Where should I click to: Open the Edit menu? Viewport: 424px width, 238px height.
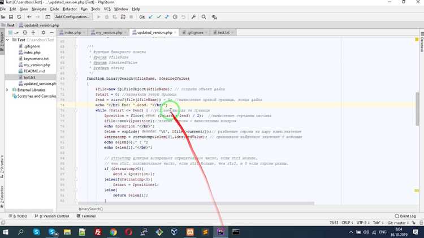pos(12,9)
